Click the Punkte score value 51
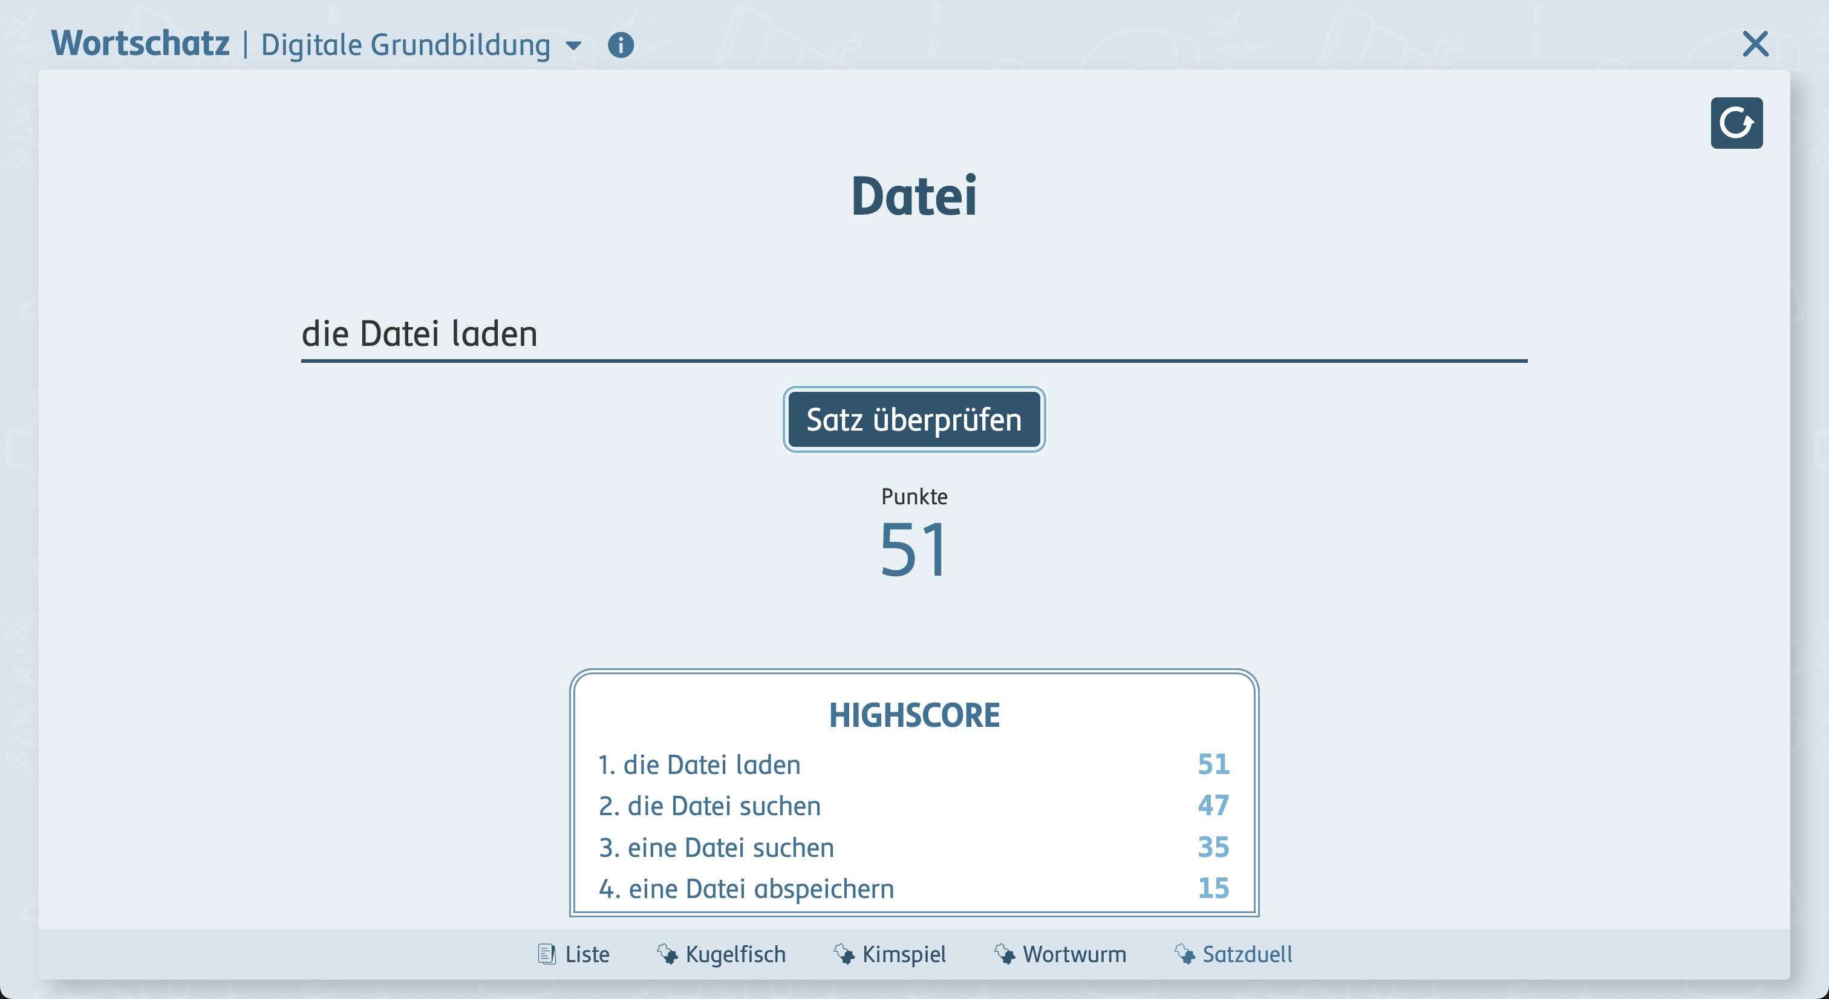This screenshot has width=1829, height=999. click(914, 549)
